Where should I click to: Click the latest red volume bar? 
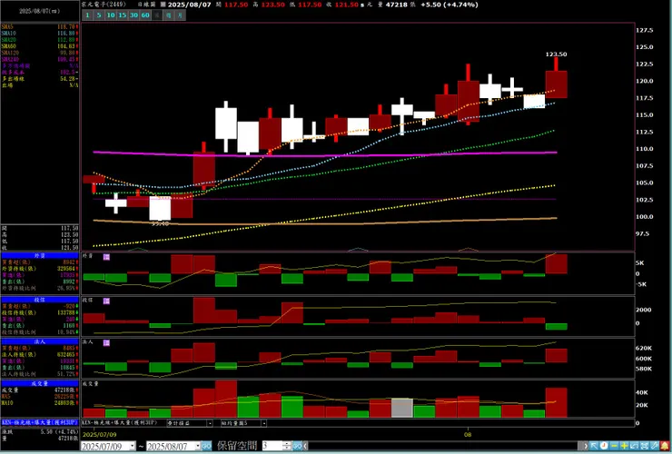coord(557,403)
